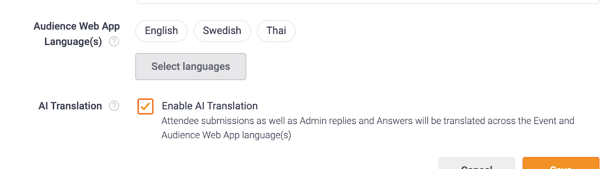Uncheck the Enable AI Translation checkbox
This screenshot has width=612, height=169.
click(145, 106)
